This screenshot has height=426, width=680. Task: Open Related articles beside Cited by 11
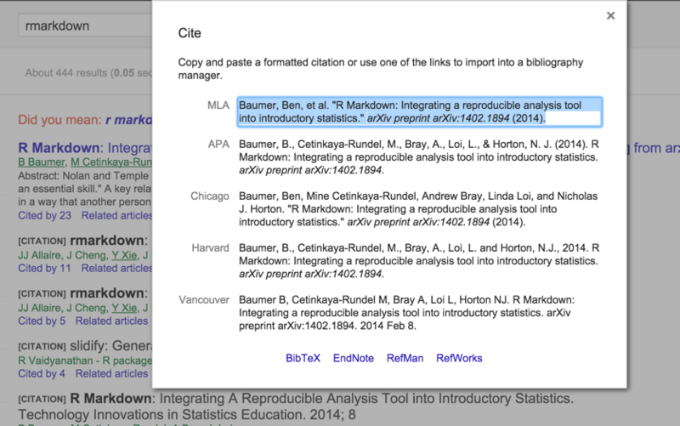[116, 269]
